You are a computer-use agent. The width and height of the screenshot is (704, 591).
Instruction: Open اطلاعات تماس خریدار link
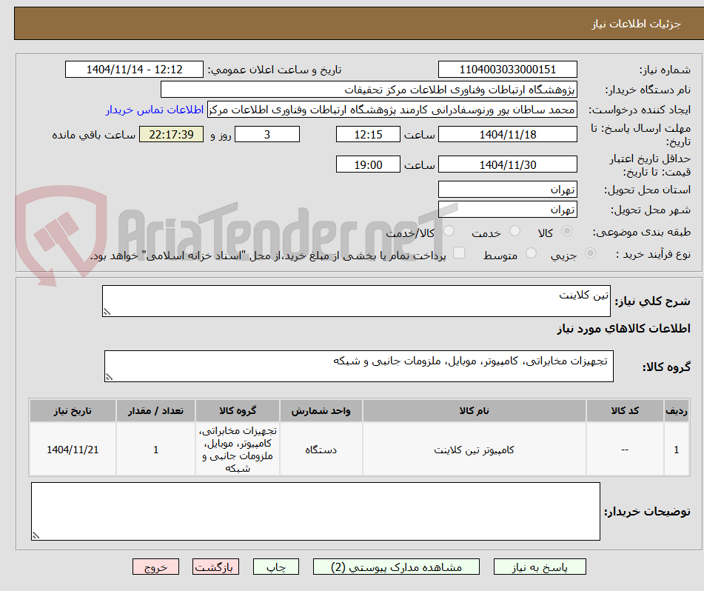(x=155, y=110)
